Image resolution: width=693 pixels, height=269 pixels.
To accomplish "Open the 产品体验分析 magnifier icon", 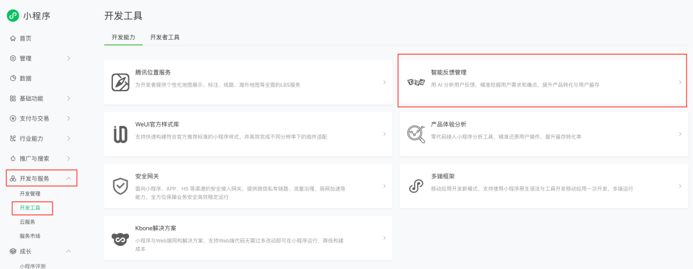I will pos(416,134).
